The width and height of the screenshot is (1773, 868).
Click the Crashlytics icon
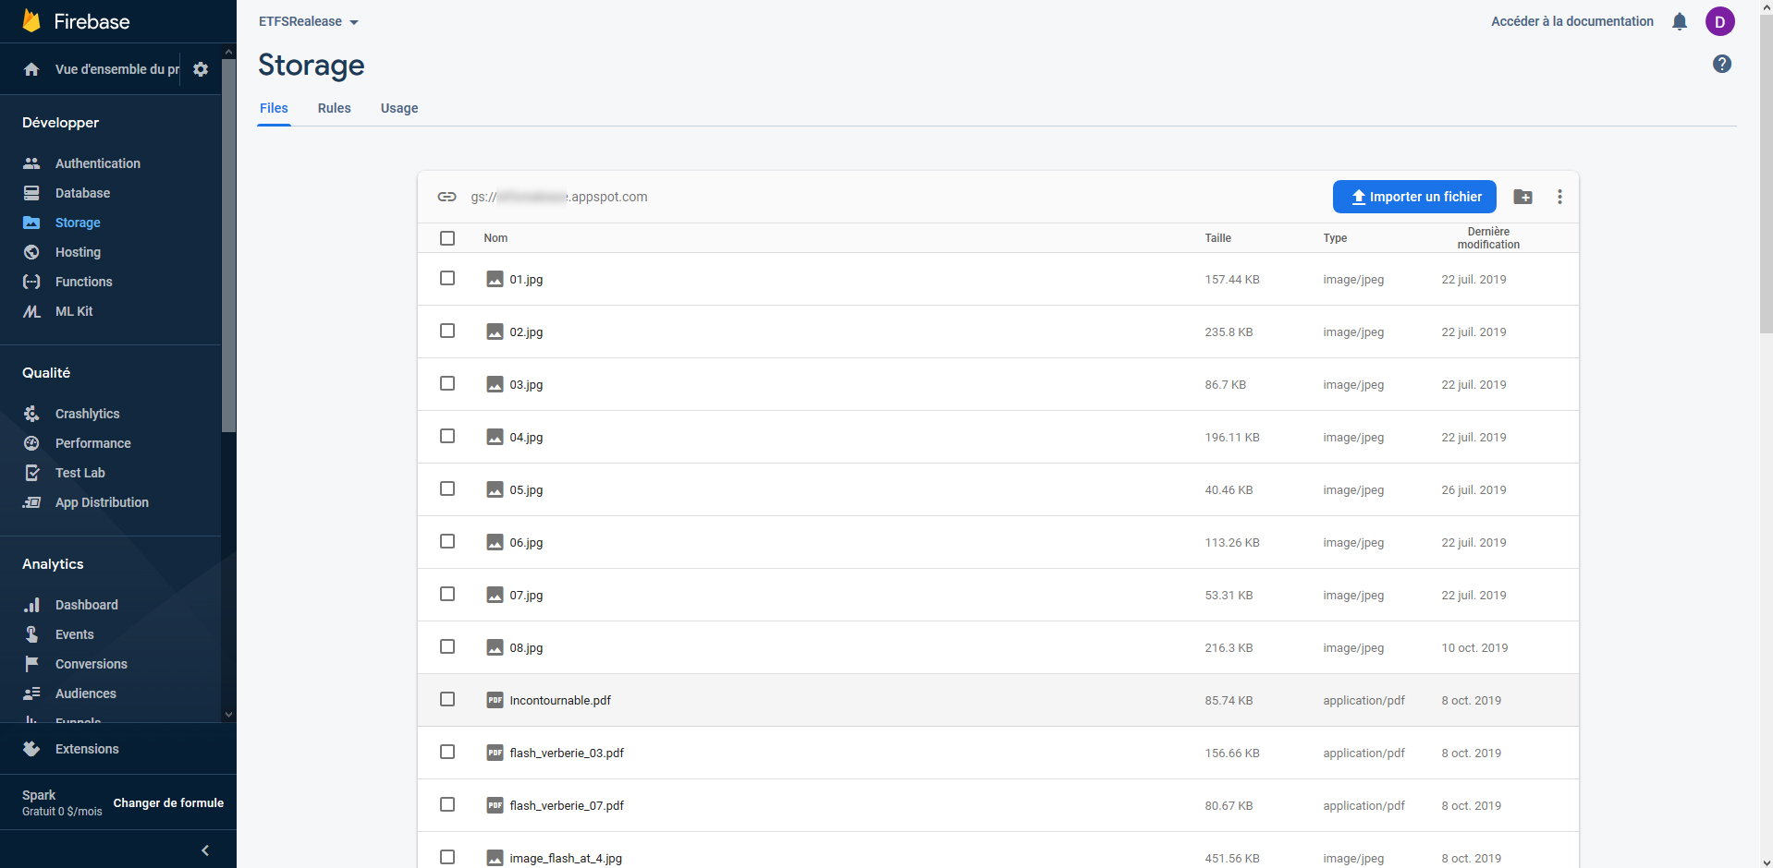point(31,414)
